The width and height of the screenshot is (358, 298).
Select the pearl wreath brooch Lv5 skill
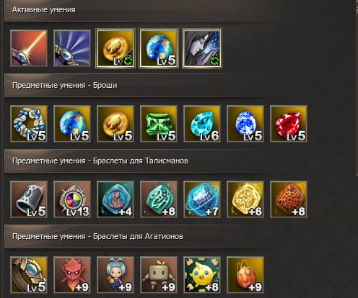(29, 124)
